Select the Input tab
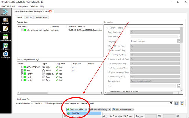 coord(19,17)
